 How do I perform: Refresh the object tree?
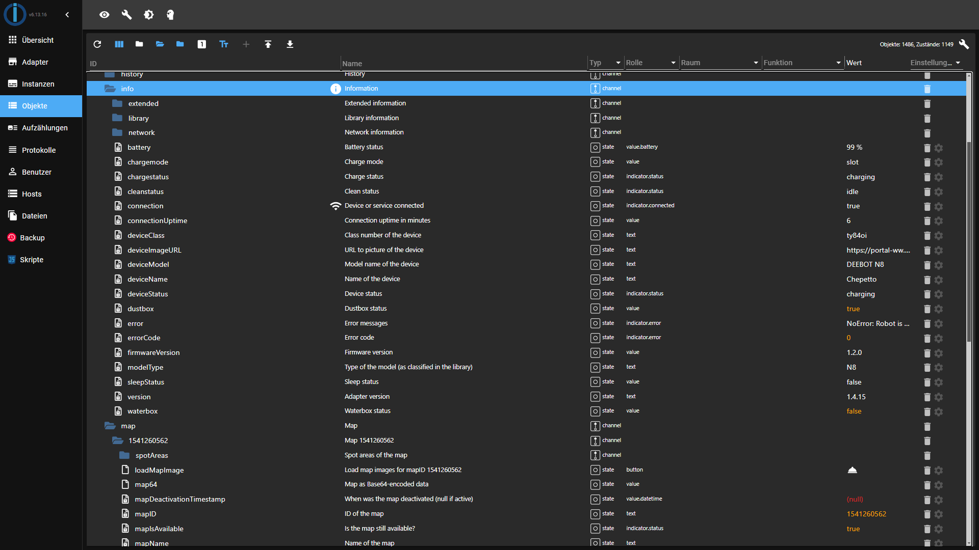point(97,44)
